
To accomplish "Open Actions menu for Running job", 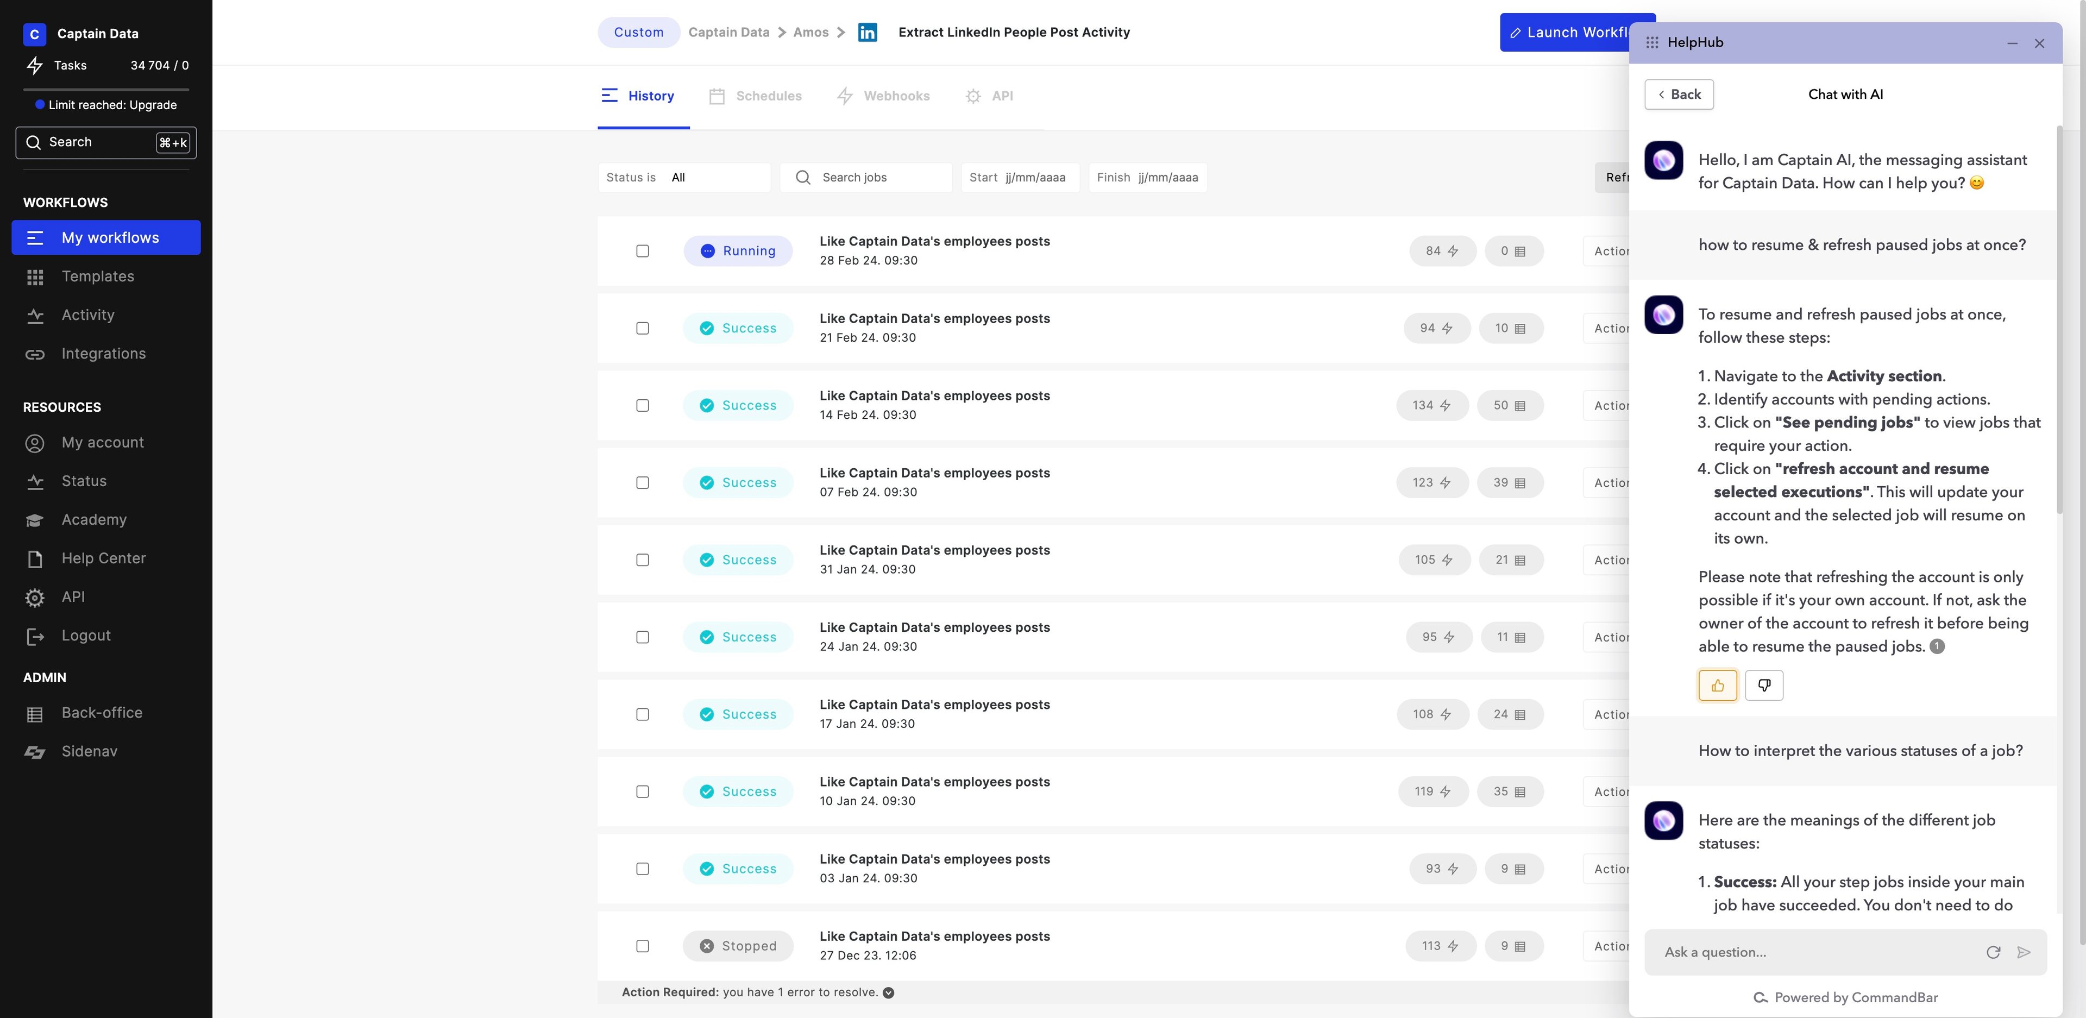I will [1607, 251].
